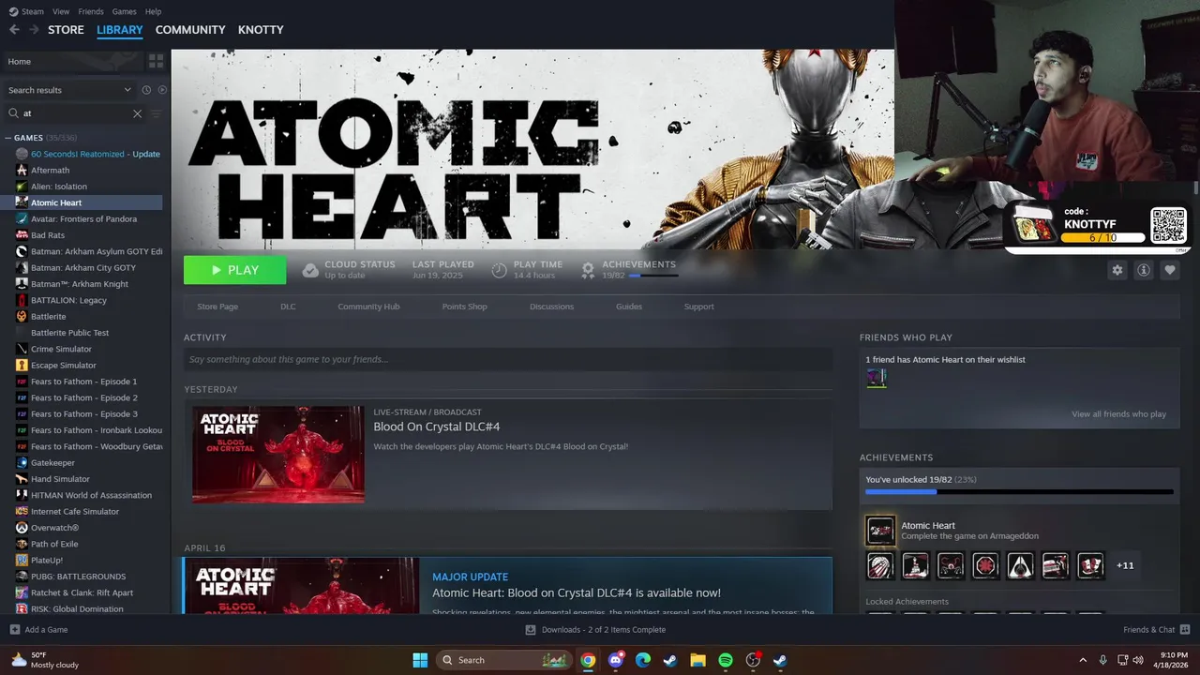The image size is (1200, 675).
Task: Click Add a Game
Action: tap(38, 630)
